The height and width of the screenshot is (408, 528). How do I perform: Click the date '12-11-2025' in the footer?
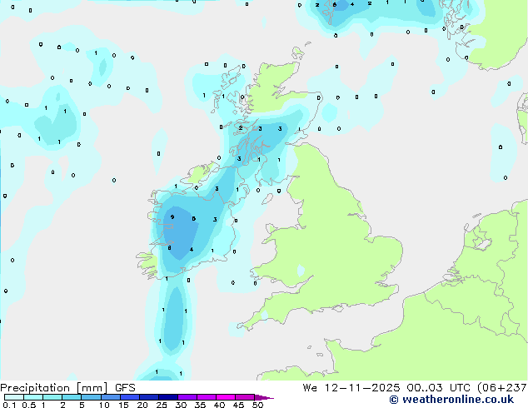pyautogui.click(x=362, y=388)
